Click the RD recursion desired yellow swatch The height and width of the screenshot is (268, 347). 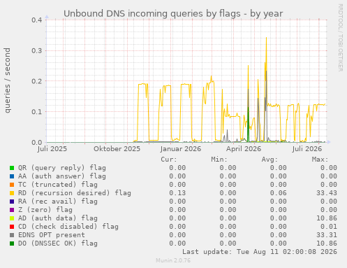[x=12, y=193]
